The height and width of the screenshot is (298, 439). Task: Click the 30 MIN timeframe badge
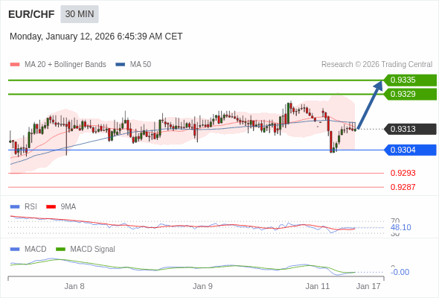pos(80,14)
